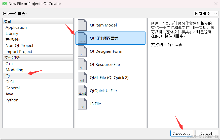The height and width of the screenshot is (140, 220).
Task: Click the ui.qml file icon
Action: (x=82, y=91)
